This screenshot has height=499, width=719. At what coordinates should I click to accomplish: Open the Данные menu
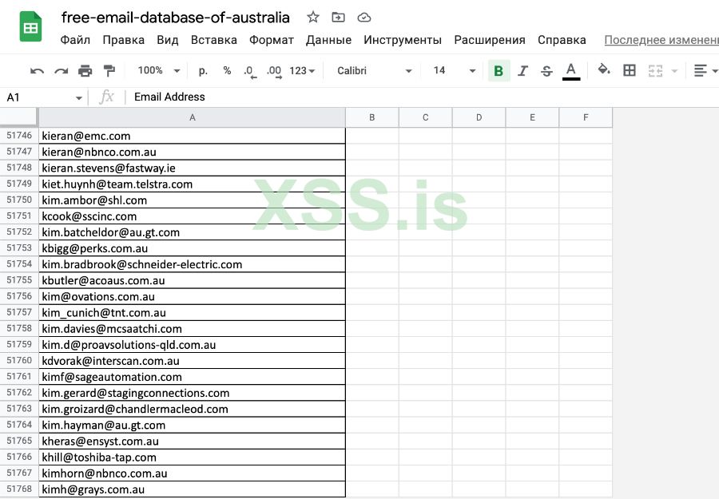coord(329,41)
